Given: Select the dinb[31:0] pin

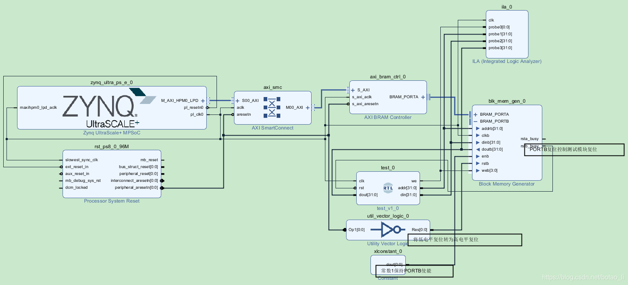Looking at the screenshot, I should click(x=491, y=142).
